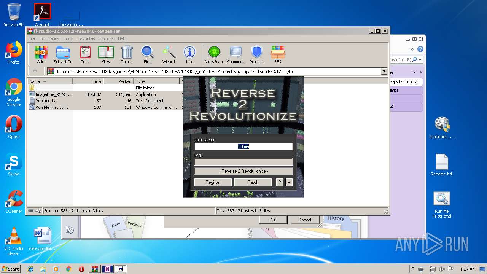This screenshot has width=487, height=274.
Task: Click the Start button
Action: coord(10,269)
